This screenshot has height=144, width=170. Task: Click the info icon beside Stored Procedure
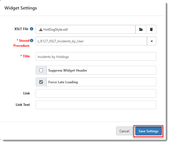(x=31, y=41)
